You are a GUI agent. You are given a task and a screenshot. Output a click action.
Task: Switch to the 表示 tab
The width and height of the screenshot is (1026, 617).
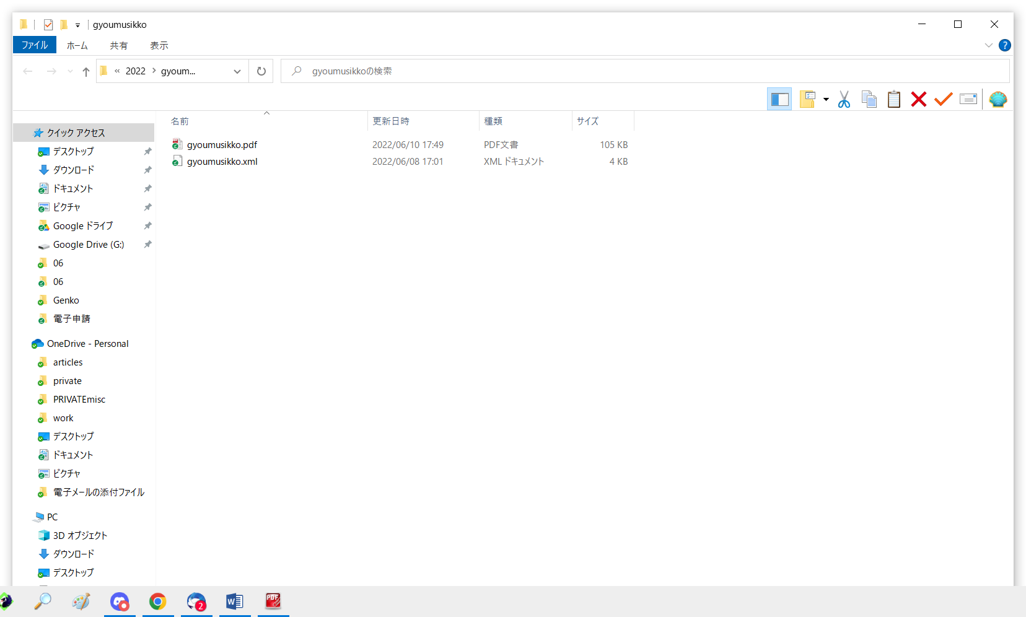coord(159,45)
